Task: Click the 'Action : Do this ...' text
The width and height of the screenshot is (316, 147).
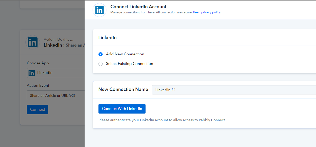Action: pos(59,39)
